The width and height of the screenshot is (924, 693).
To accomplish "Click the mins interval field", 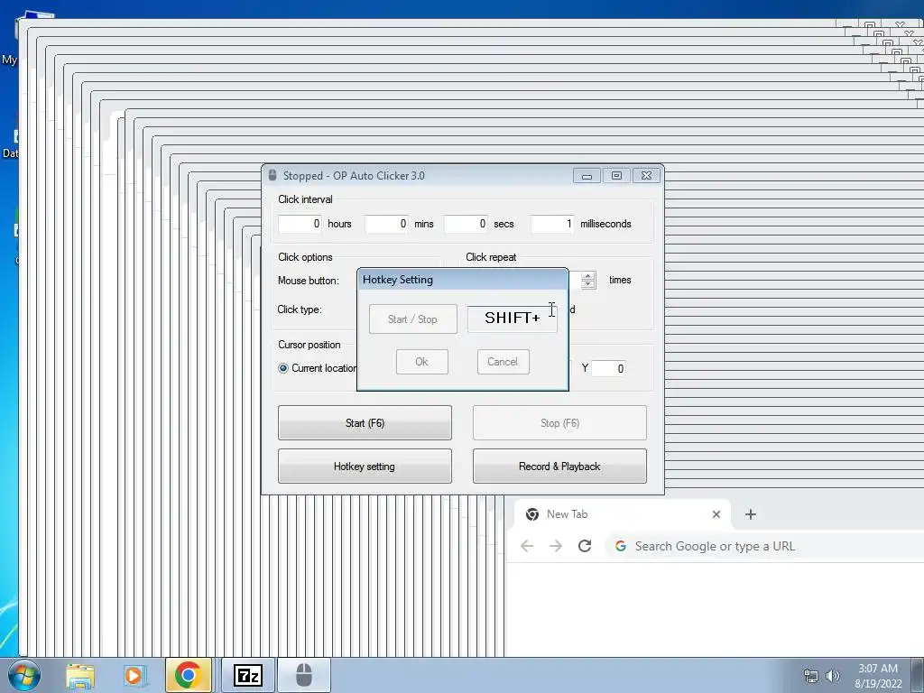I will [386, 224].
